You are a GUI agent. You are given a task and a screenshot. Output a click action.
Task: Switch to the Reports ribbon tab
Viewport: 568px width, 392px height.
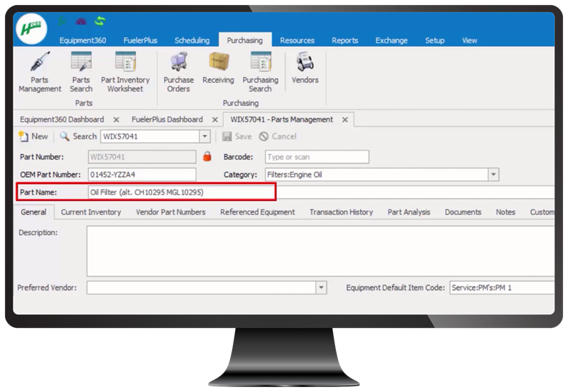(x=345, y=40)
